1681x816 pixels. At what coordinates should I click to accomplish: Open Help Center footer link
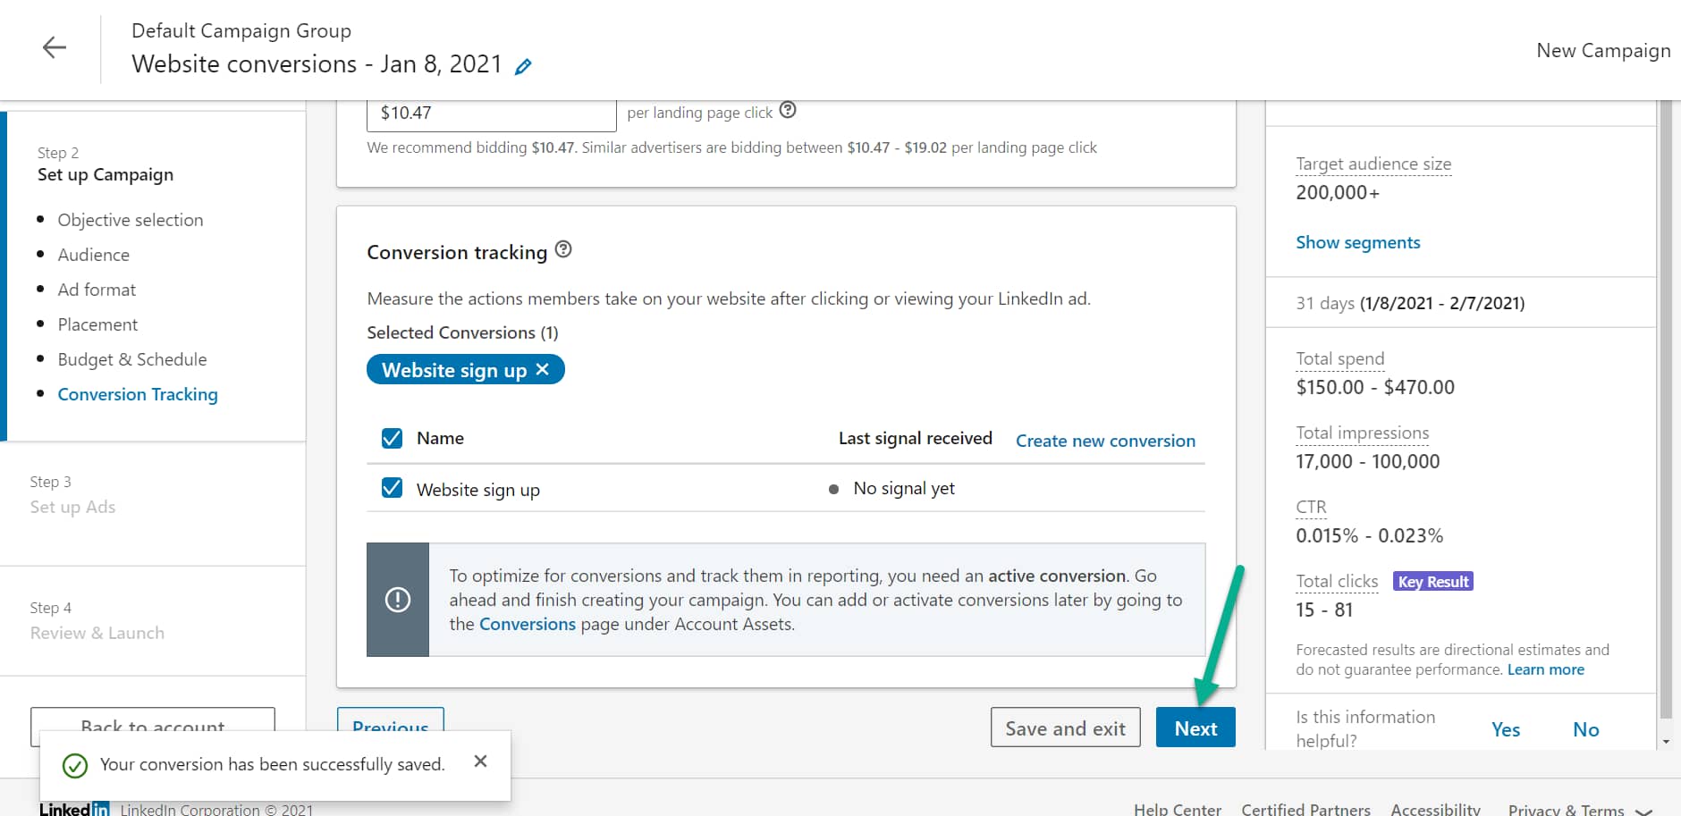click(x=1178, y=810)
